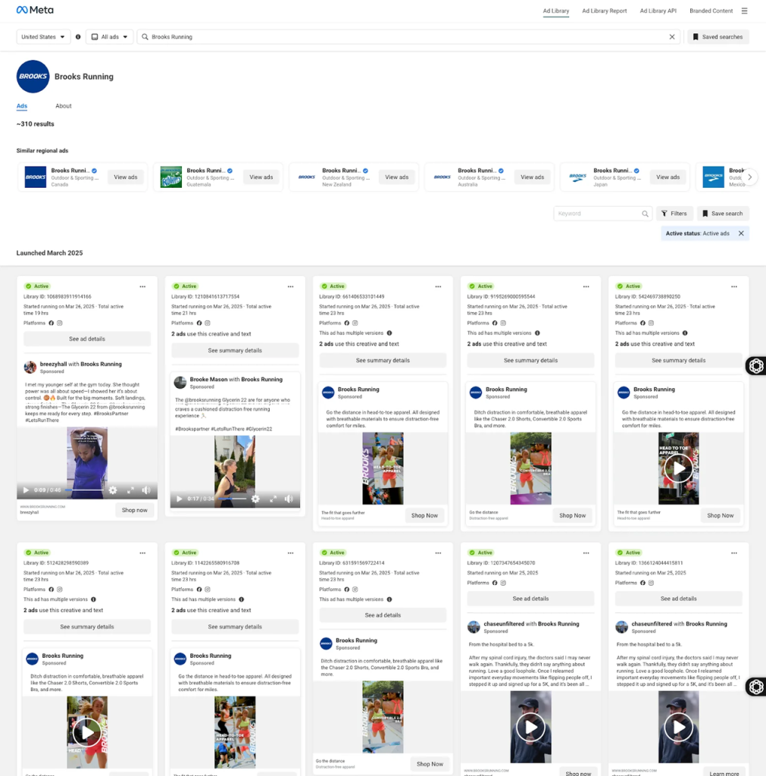Open the Ad Library API tab
766x776 pixels.
tap(658, 11)
